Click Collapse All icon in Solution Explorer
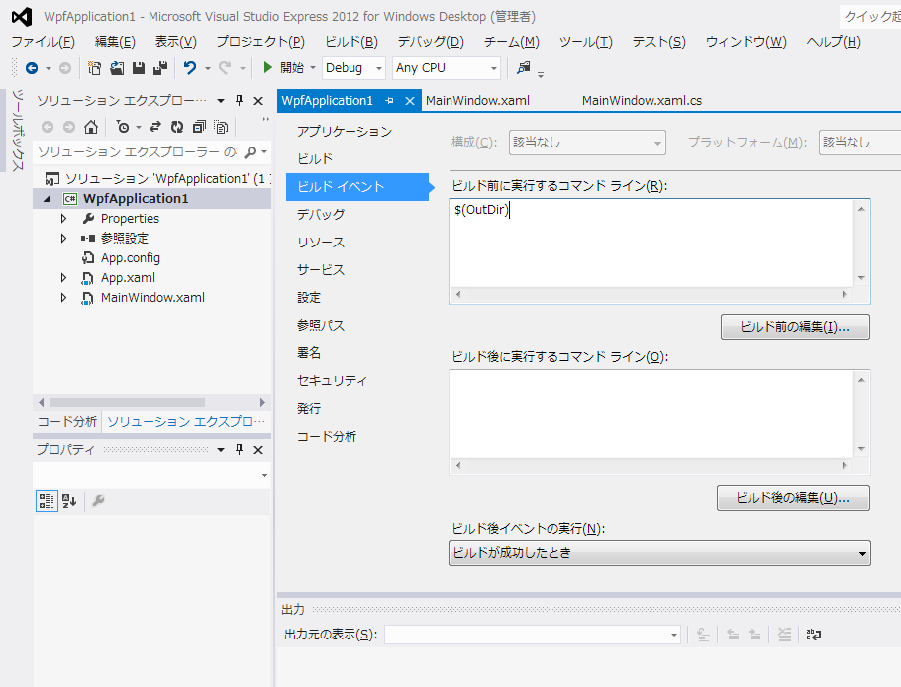This screenshot has height=687, width=901. tap(199, 127)
